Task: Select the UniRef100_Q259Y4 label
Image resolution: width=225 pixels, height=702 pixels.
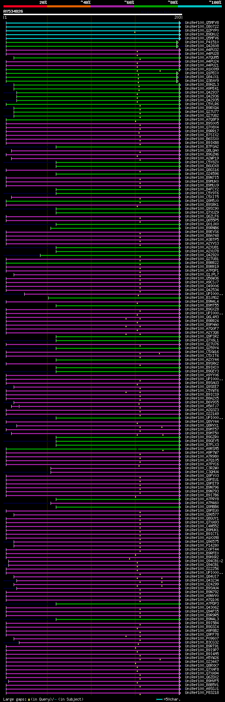Action: point(202,348)
